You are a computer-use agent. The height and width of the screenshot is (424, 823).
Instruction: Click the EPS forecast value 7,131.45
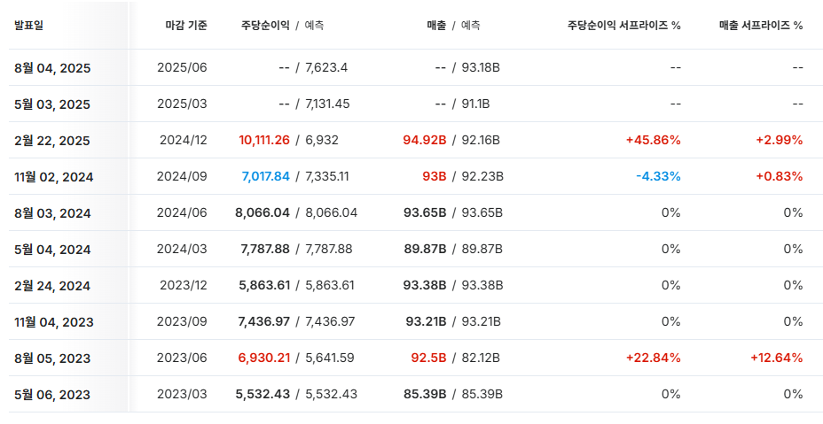click(327, 104)
